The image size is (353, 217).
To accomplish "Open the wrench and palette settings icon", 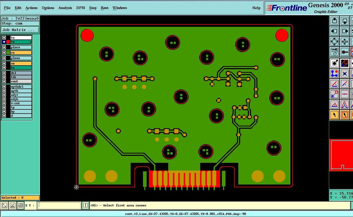I will 334,52.
